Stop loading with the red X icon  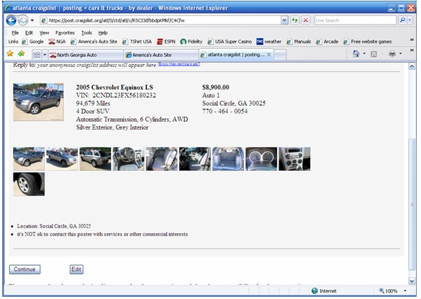[306, 20]
